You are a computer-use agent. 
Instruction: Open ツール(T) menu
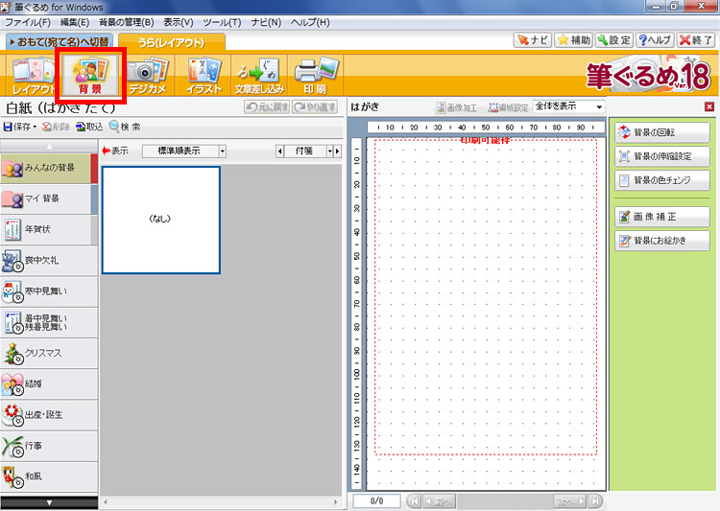[x=223, y=22]
